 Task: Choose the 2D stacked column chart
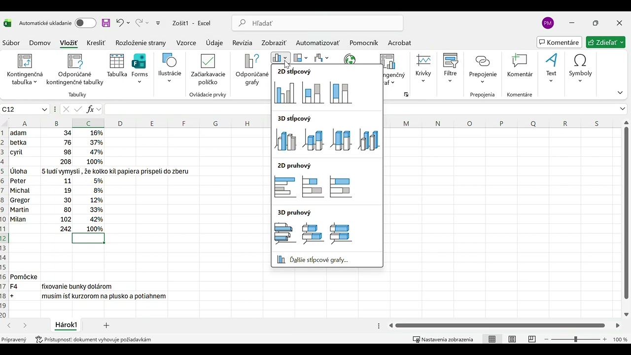tap(313, 93)
